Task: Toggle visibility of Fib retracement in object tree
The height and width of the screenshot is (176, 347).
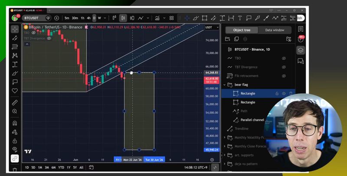Action: pyautogui.click(x=284, y=76)
